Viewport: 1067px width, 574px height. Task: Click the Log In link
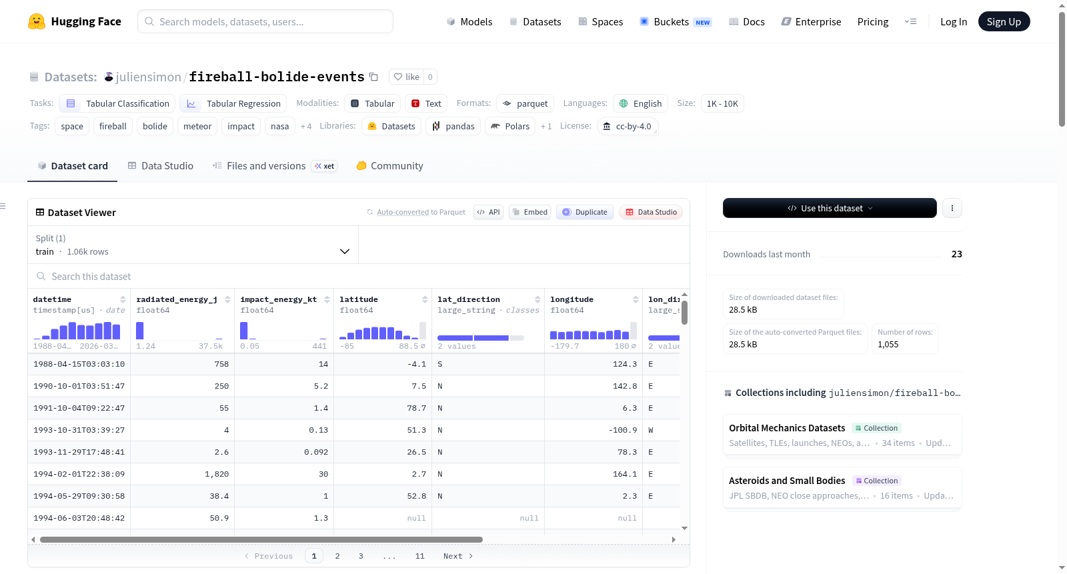pos(954,21)
